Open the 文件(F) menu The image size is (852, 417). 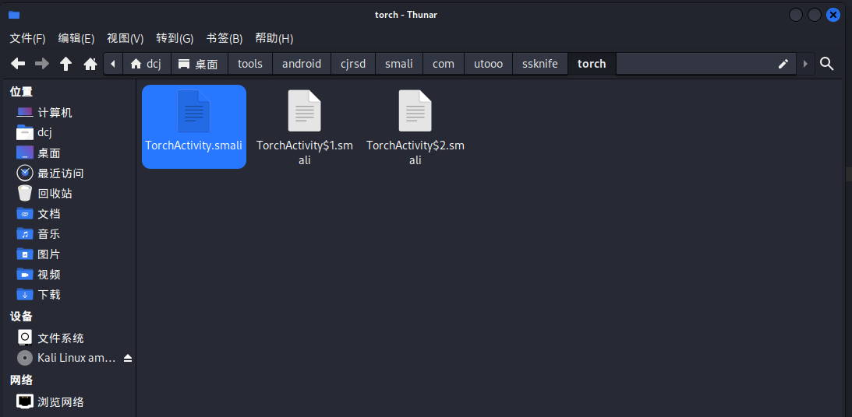pyautogui.click(x=28, y=38)
